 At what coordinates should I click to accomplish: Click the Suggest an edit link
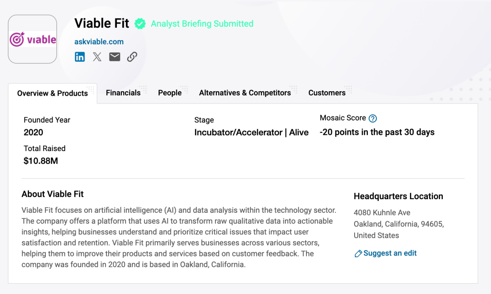click(x=390, y=253)
